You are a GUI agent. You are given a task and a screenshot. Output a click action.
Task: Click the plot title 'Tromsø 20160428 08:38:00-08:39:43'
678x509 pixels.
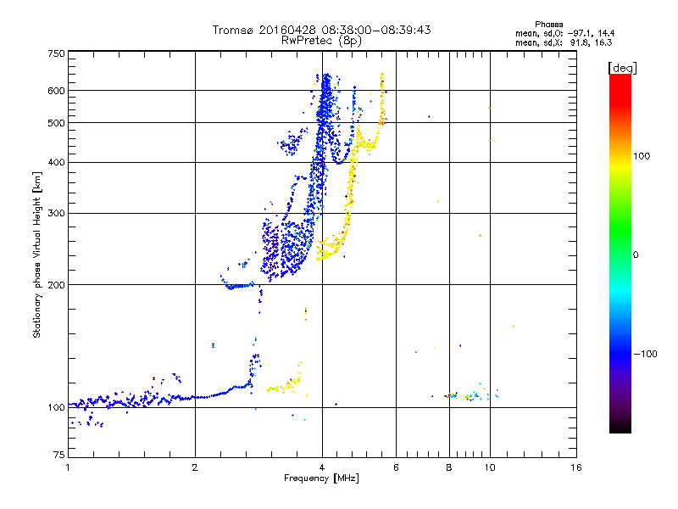pyautogui.click(x=321, y=30)
